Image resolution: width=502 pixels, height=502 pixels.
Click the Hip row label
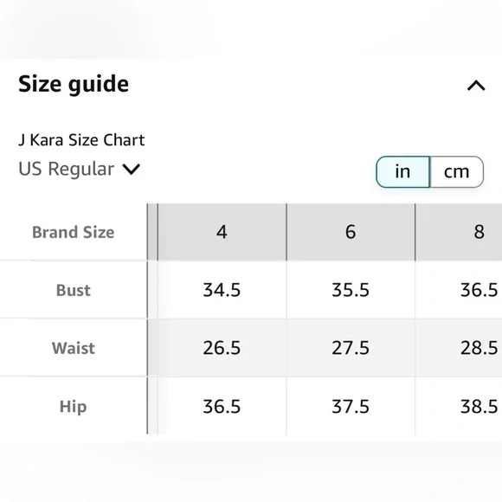click(x=74, y=407)
